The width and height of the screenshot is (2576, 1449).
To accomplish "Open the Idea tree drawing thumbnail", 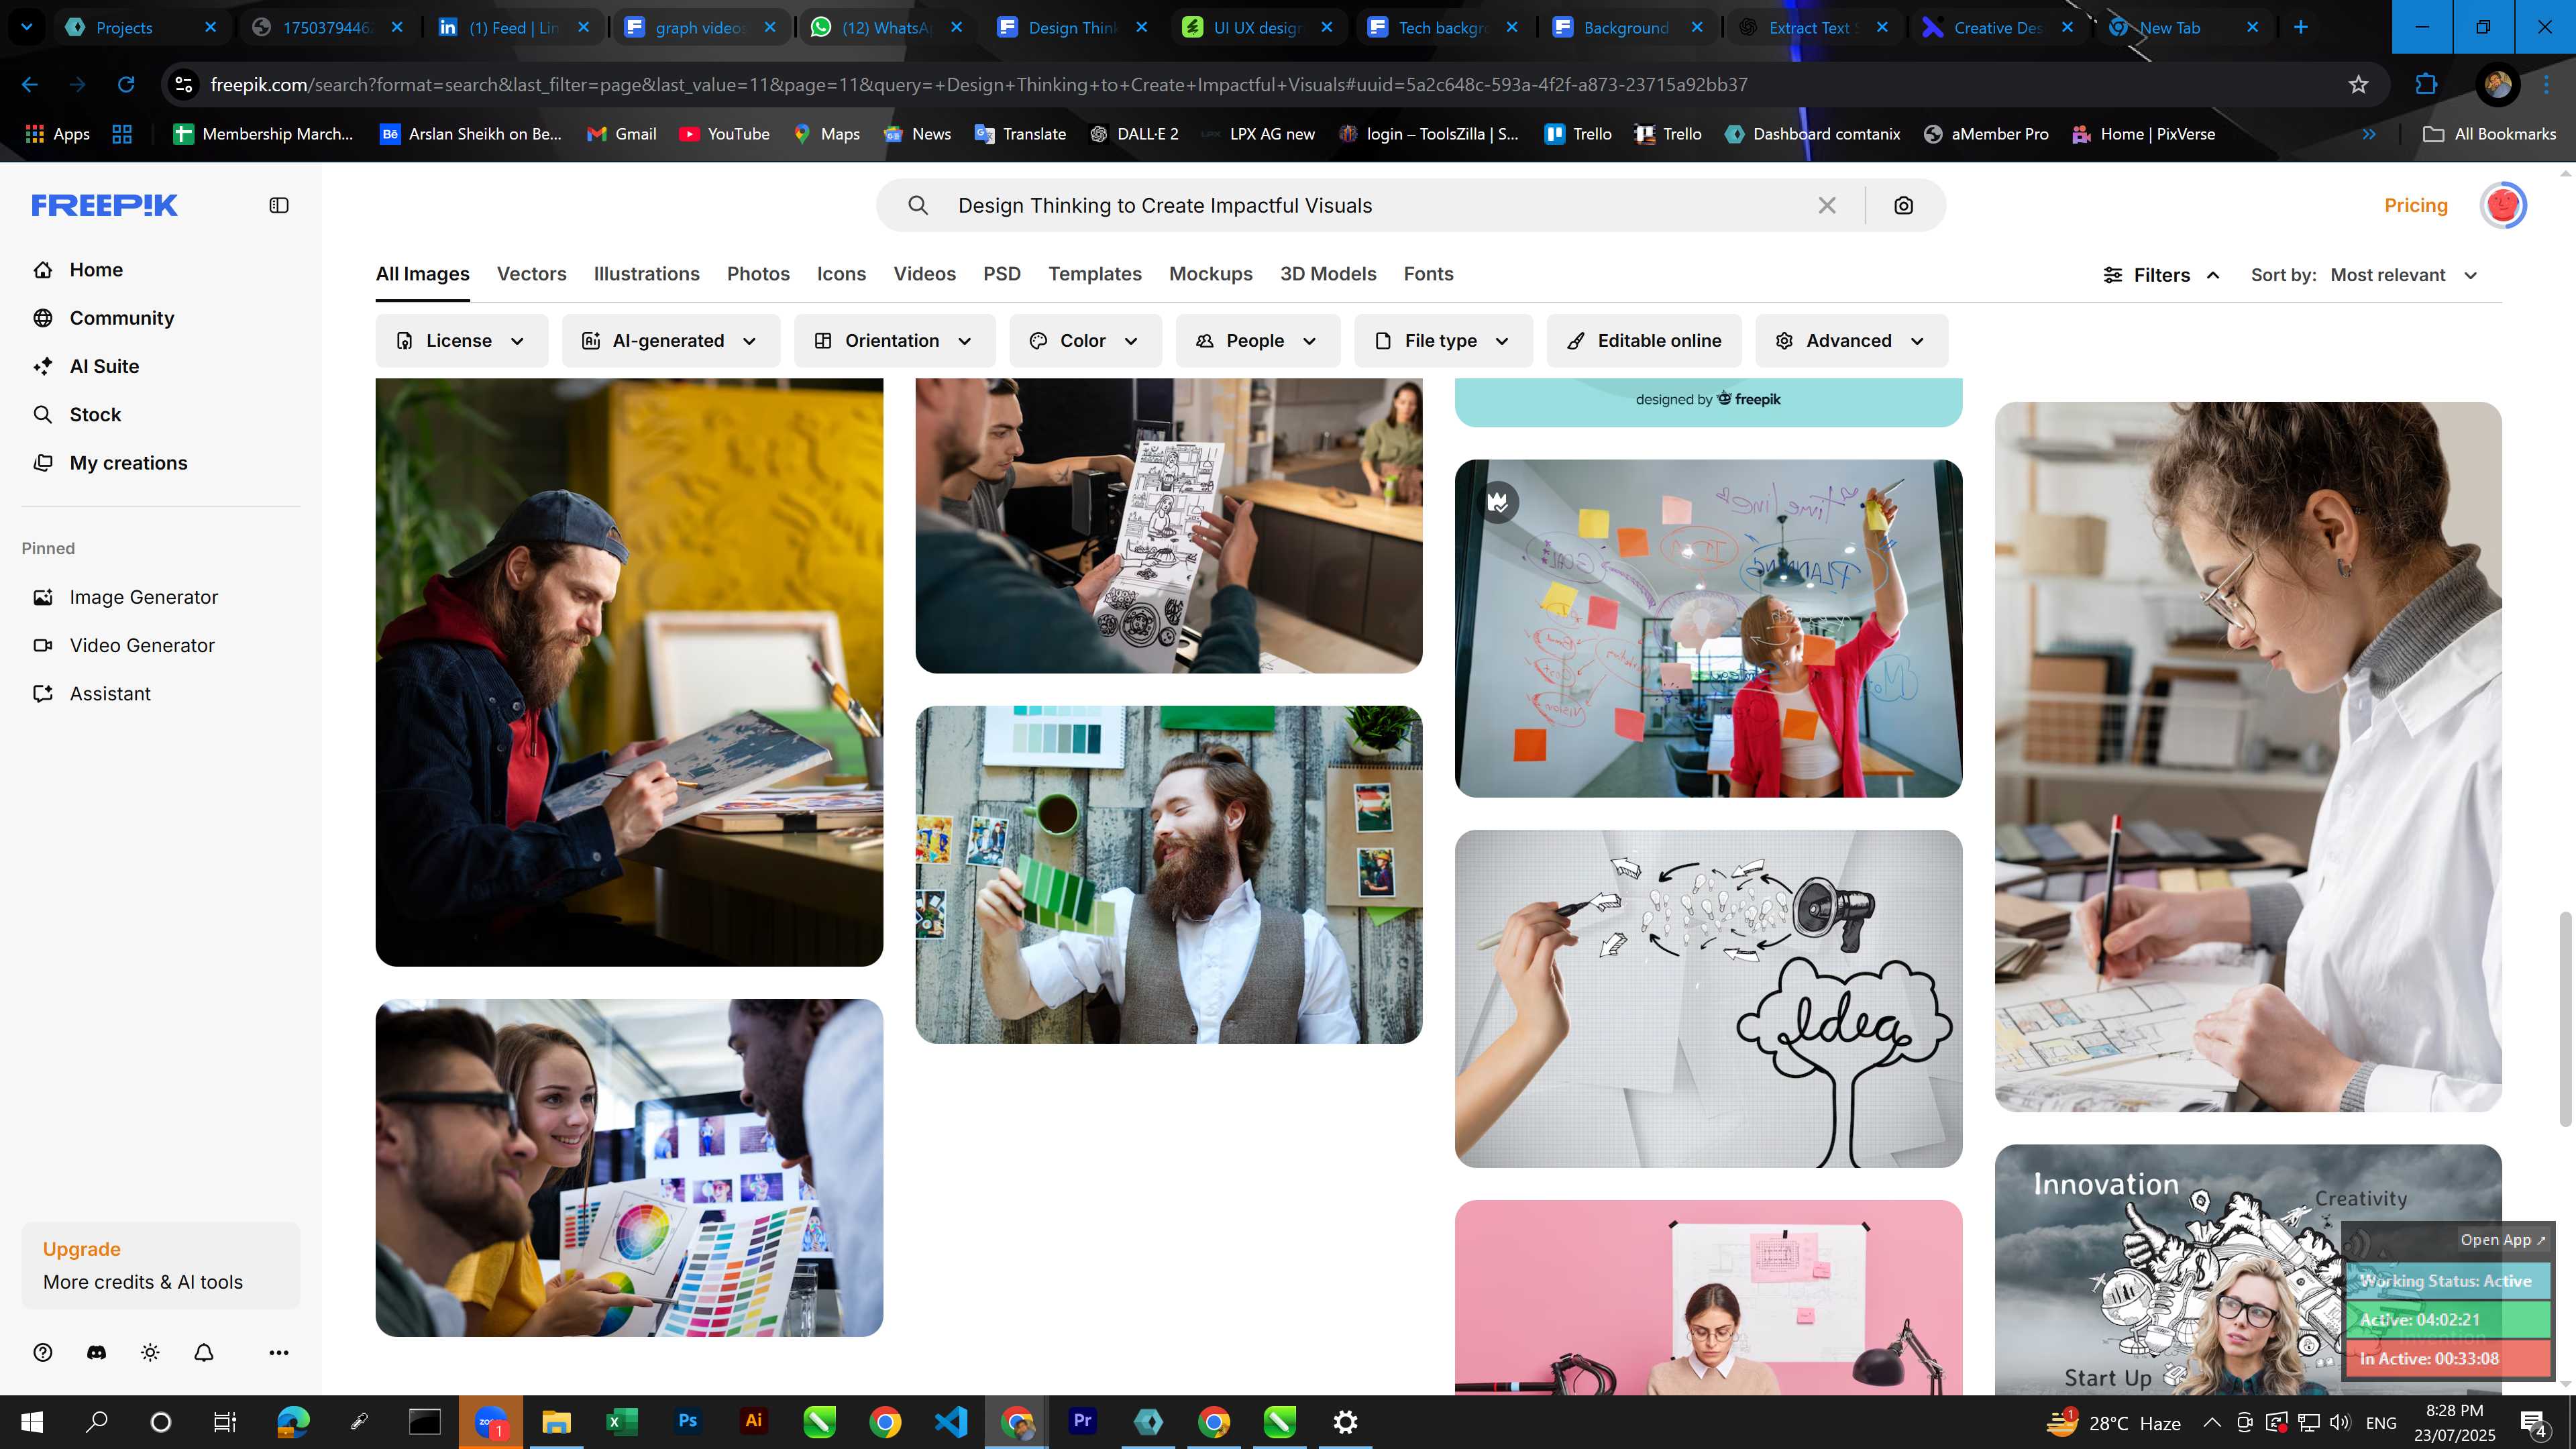I will [x=1708, y=998].
